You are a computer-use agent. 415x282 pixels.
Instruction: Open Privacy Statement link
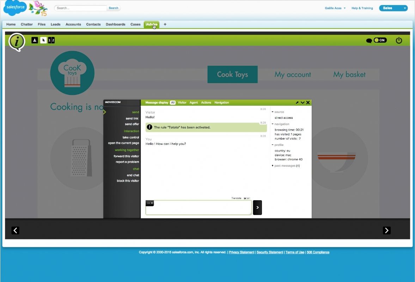coord(242,252)
